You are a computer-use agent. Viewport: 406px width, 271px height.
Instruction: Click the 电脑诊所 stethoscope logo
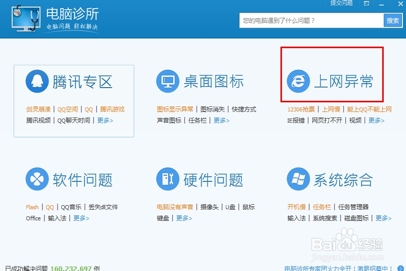(26, 18)
